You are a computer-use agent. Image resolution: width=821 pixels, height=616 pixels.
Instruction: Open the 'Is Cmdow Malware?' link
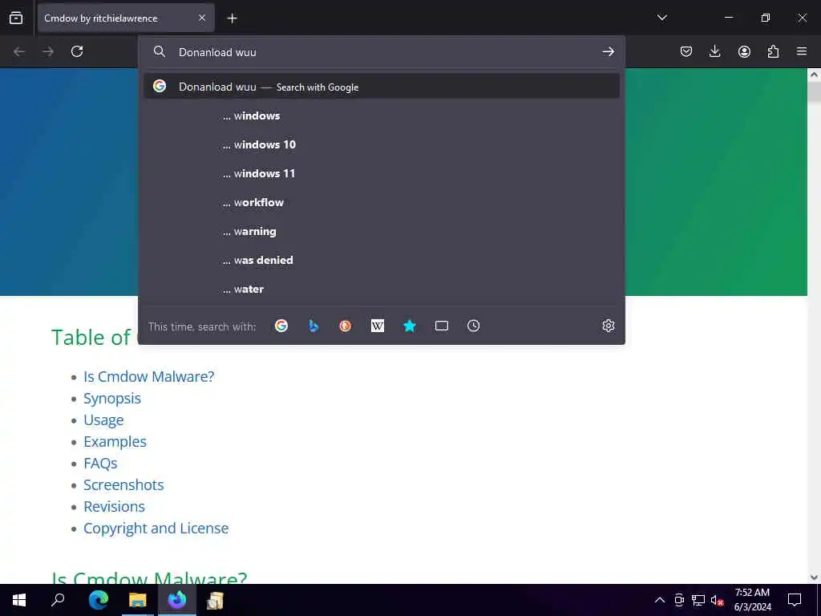coord(148,377)
